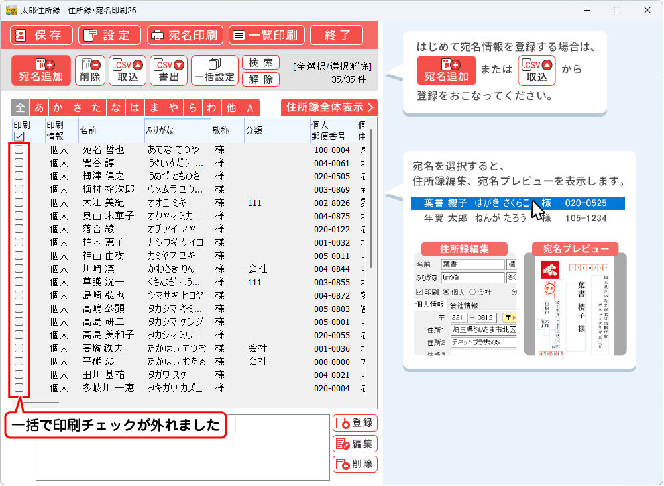Select the あ kana index tab
664x486 pixels.
point(39,108)
